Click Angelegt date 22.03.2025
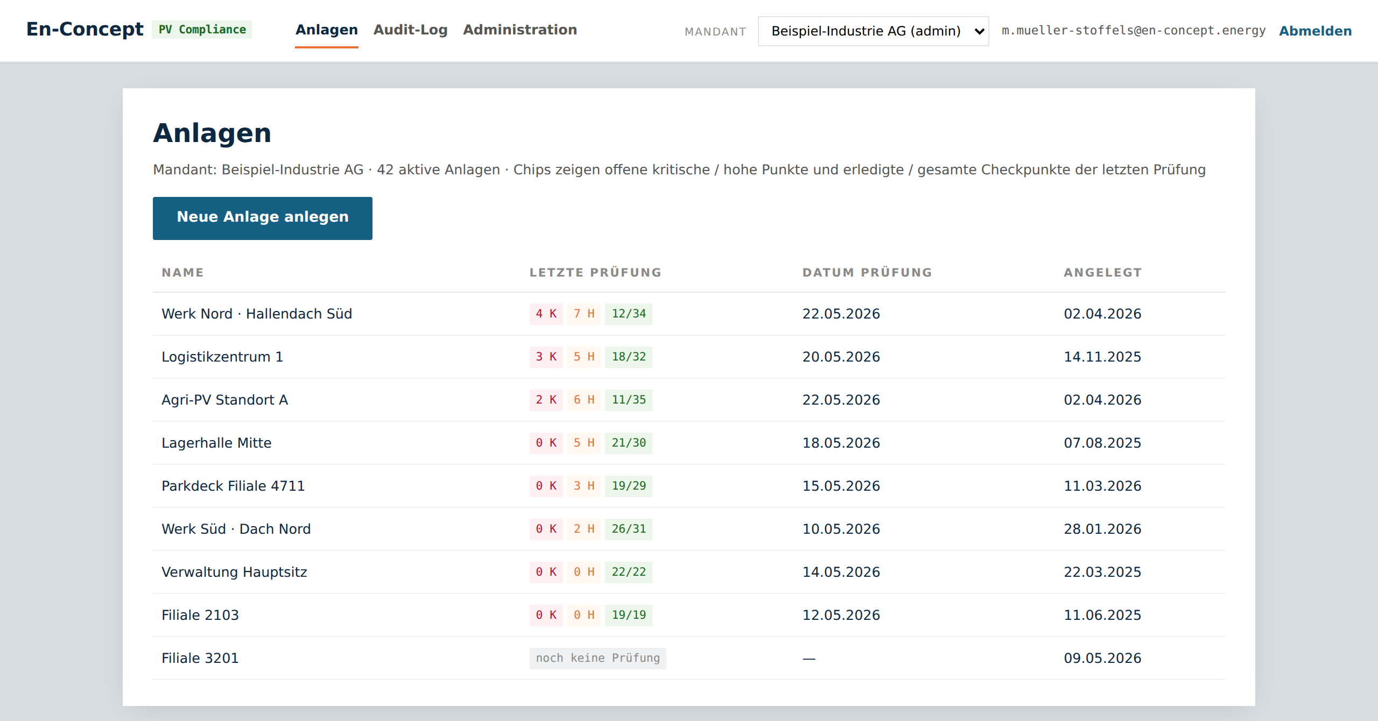The image size is (1378, 721). [1102, 572]
